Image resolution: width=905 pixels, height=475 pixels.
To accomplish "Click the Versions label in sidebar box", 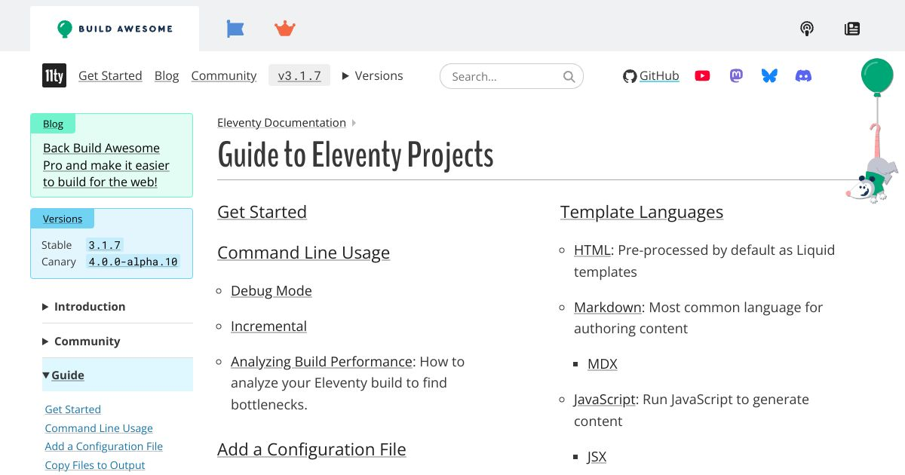I will tap(62, 219).
